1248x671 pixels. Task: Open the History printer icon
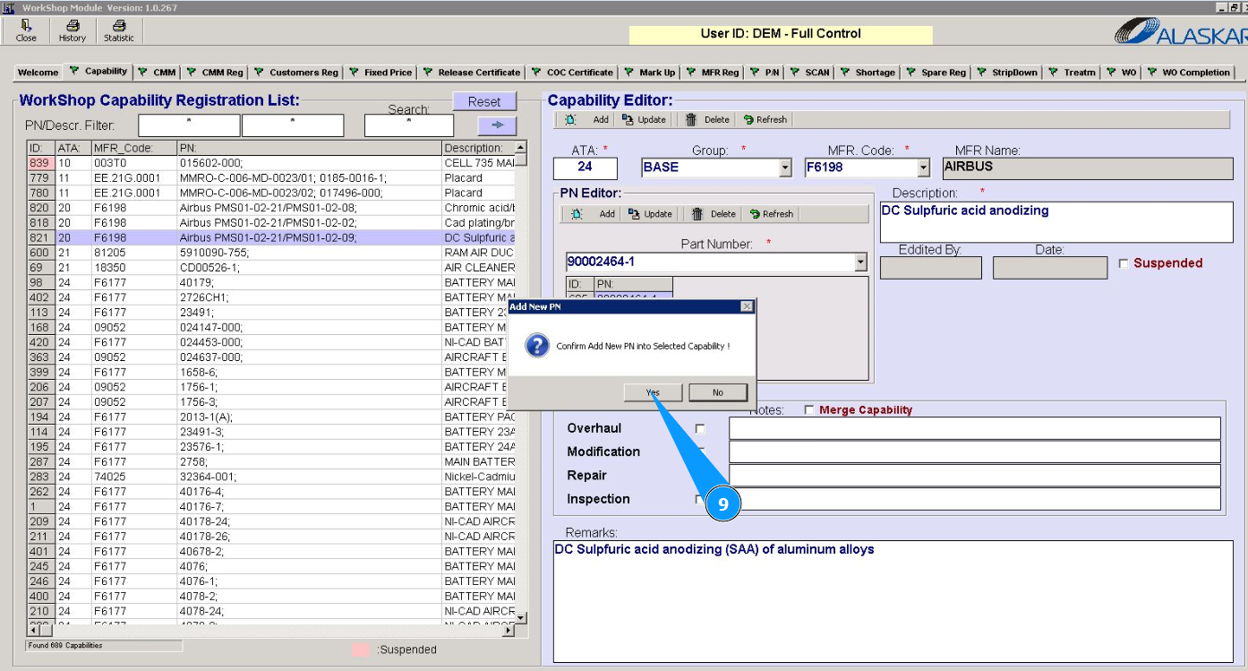[x=72, y=30]
